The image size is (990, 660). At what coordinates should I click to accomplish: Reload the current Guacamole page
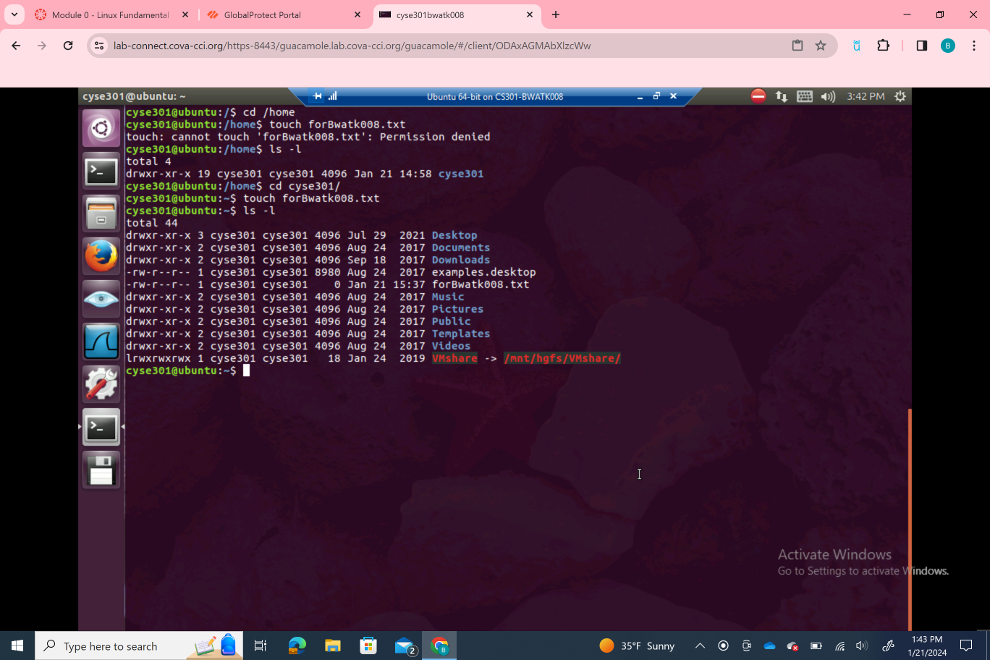click(x=68, y=46)
